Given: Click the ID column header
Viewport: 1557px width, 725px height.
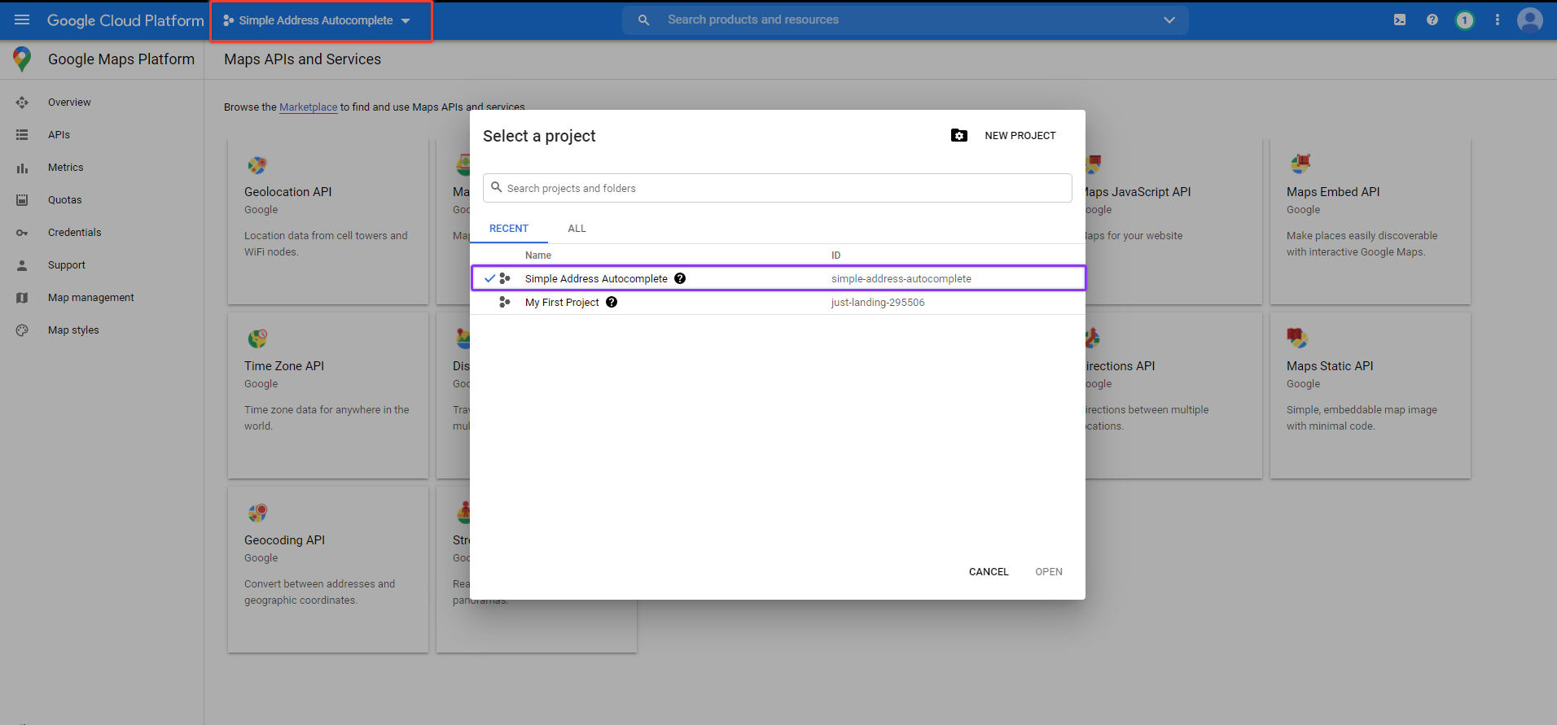Looking at the screenshot, I should point(836,255).
